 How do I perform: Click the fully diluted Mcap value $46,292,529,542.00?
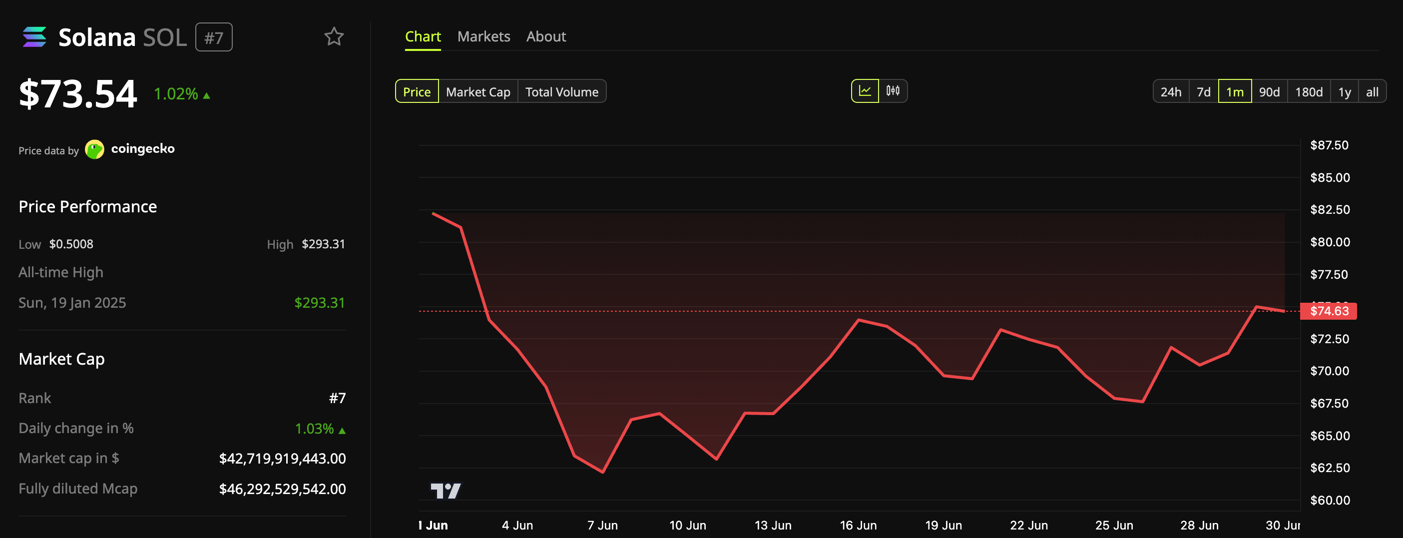pyautogui.click(x=282, y=489)
